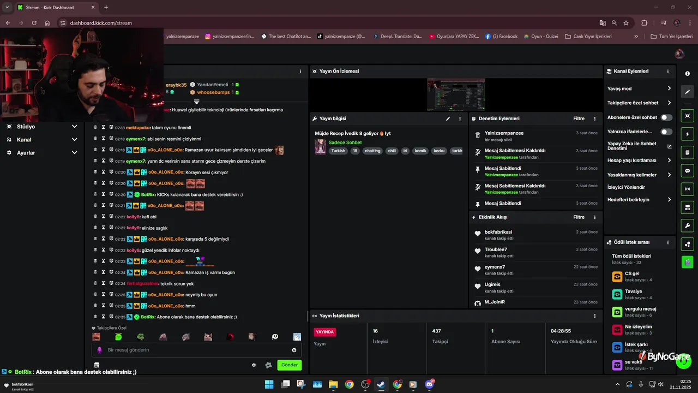Toggle Yalnızca ifadelerle switch
This screenshot has height=393, width=698.
tap(666, 132)
